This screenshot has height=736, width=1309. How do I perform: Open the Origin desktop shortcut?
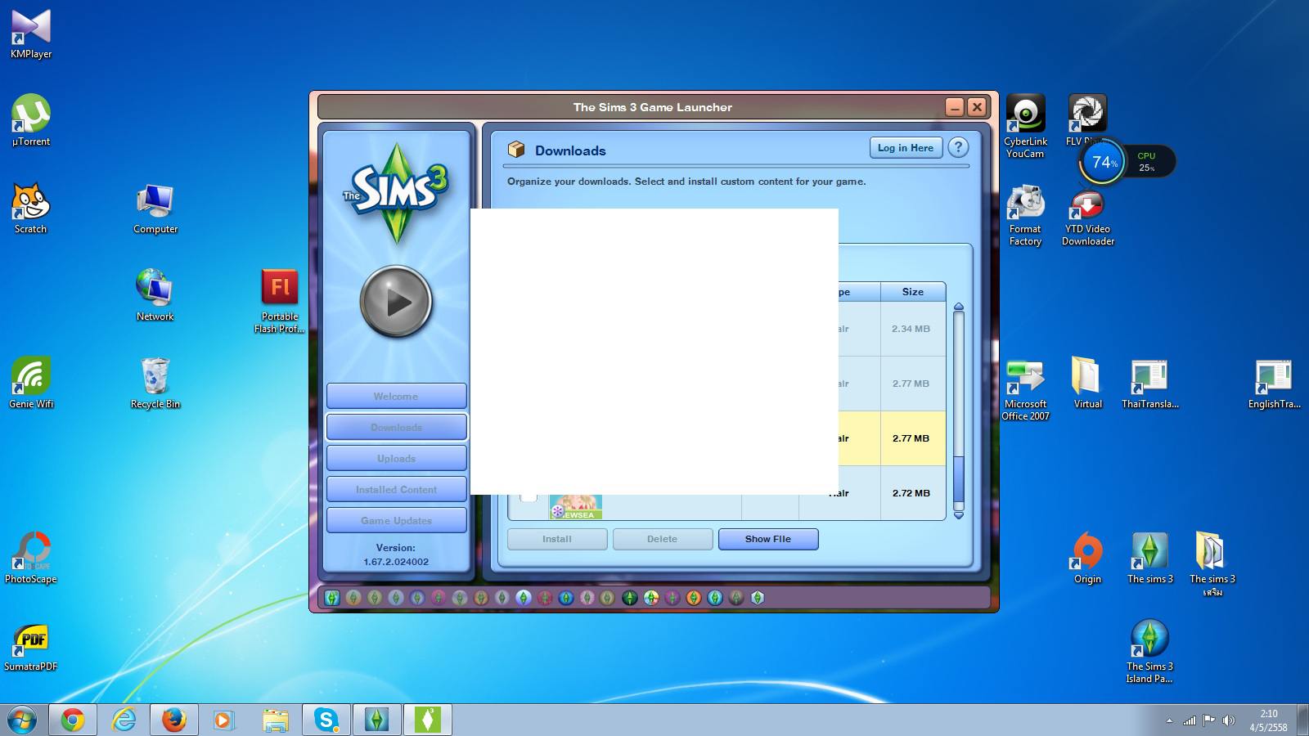pos(1087,558)
